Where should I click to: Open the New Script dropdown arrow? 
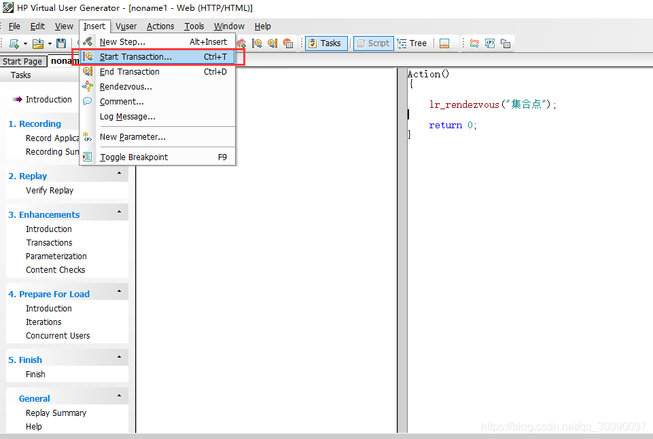[25, 43]
